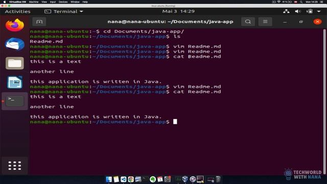Open the VirtualBox VM menu
This screenshot has height=184, width=327.
(17, 2)
